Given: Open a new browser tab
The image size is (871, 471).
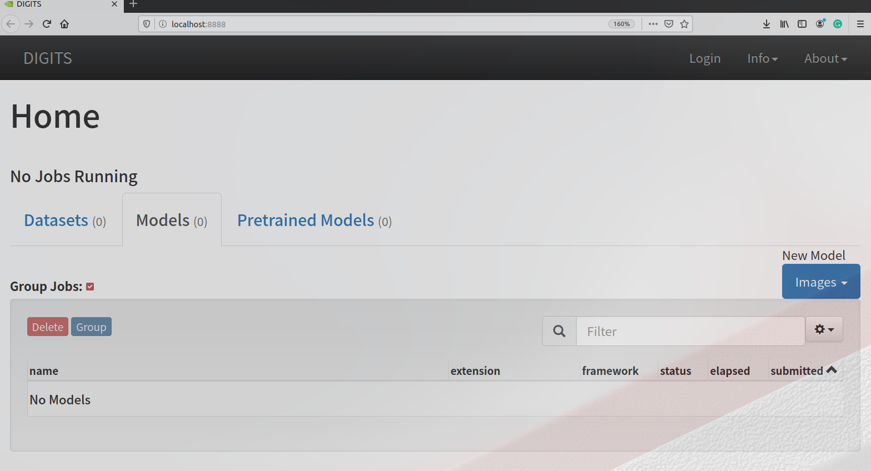Looking at the screenshot, I should coord(133,4).
